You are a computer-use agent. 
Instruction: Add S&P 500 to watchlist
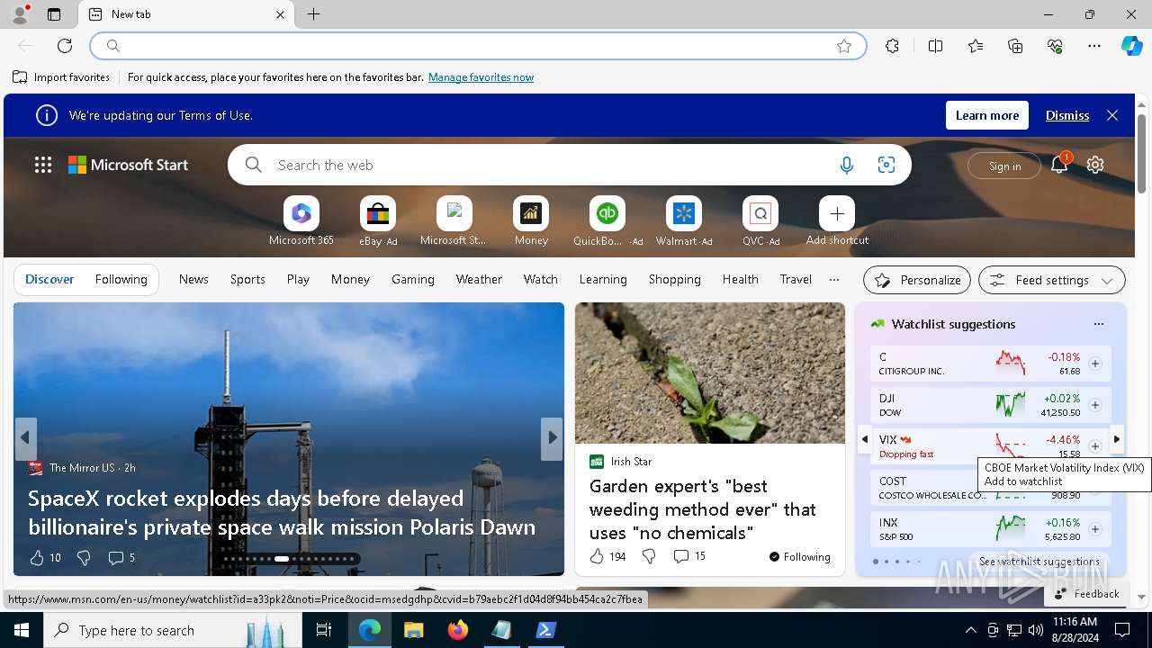pos(1095,529)
